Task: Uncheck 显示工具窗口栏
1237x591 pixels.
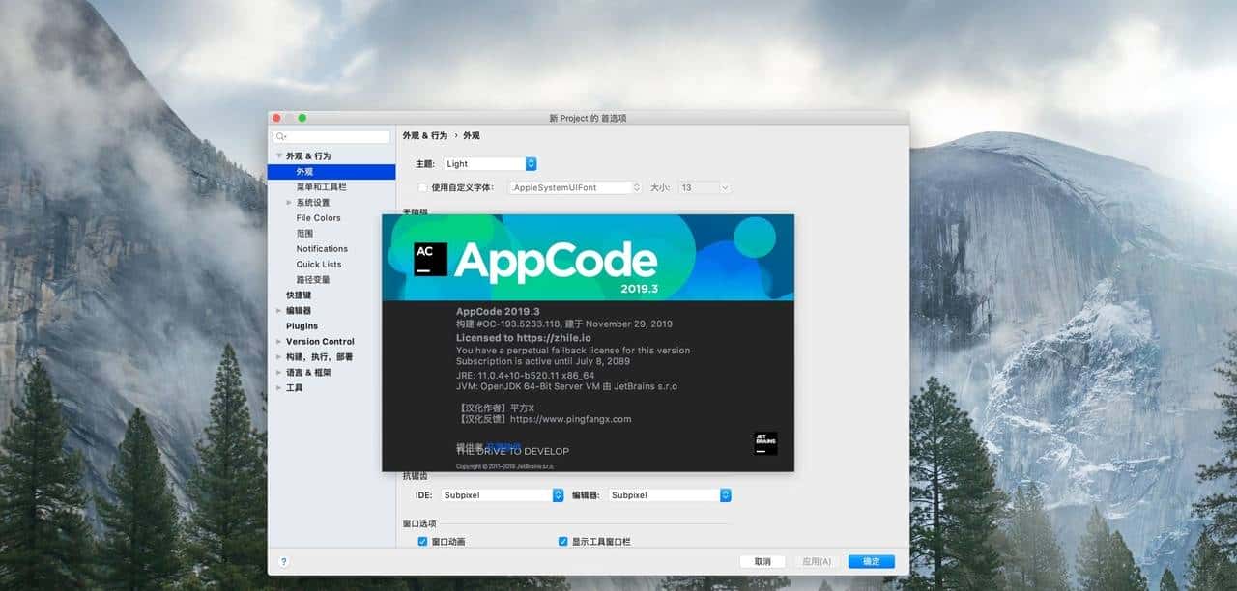Action: (562, 542)
